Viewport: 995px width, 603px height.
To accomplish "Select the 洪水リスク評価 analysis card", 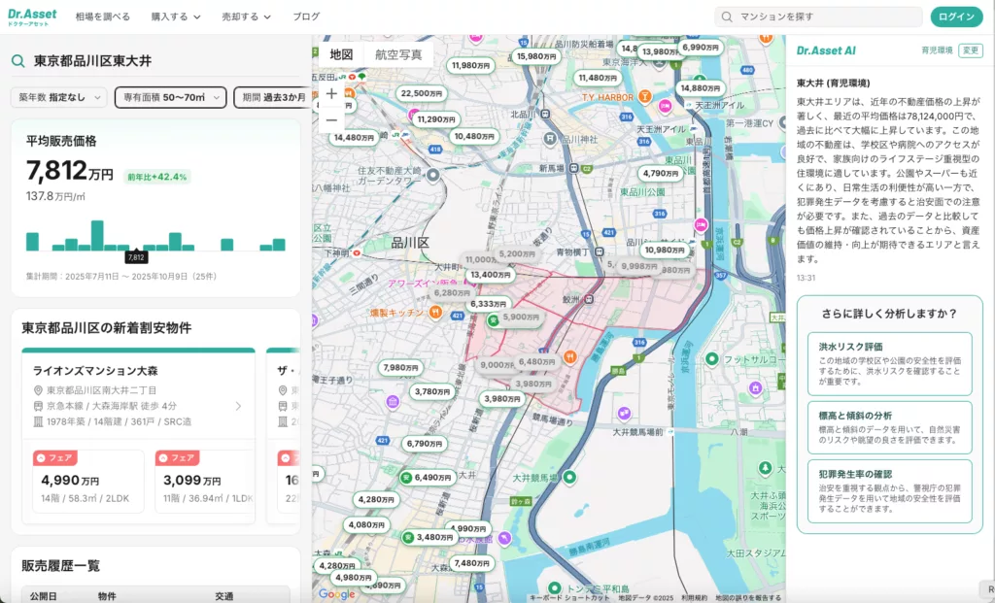I will (889, 360).
